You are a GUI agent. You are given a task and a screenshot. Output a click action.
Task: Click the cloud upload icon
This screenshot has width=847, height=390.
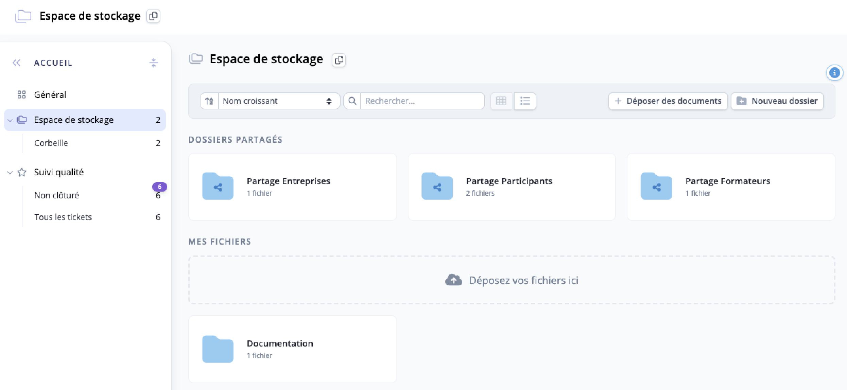[454, 280]
